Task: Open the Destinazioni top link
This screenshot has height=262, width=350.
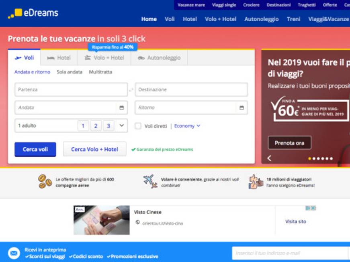Action: point(278,5)
